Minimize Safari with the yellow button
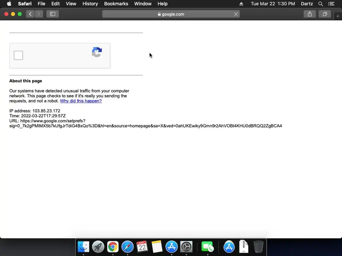Screen dimensions: 342x256 pos(13,14)
